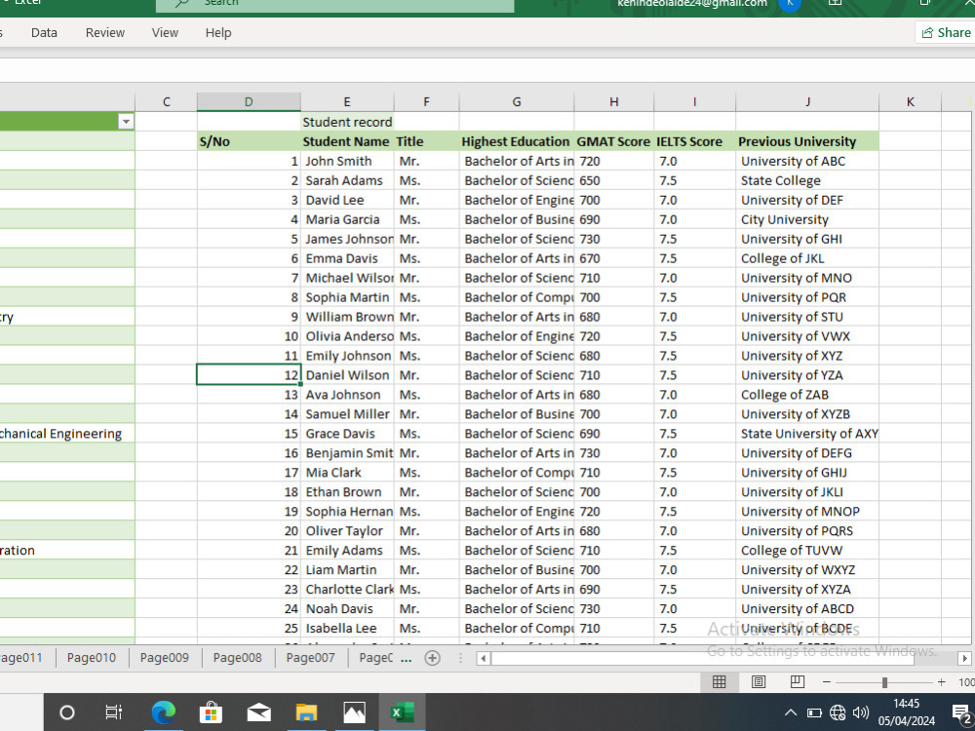The height and width of the screenshot is (731, 975).
Task: Click horizontal scrollbar left arrow
Action: tap(484, 658)
